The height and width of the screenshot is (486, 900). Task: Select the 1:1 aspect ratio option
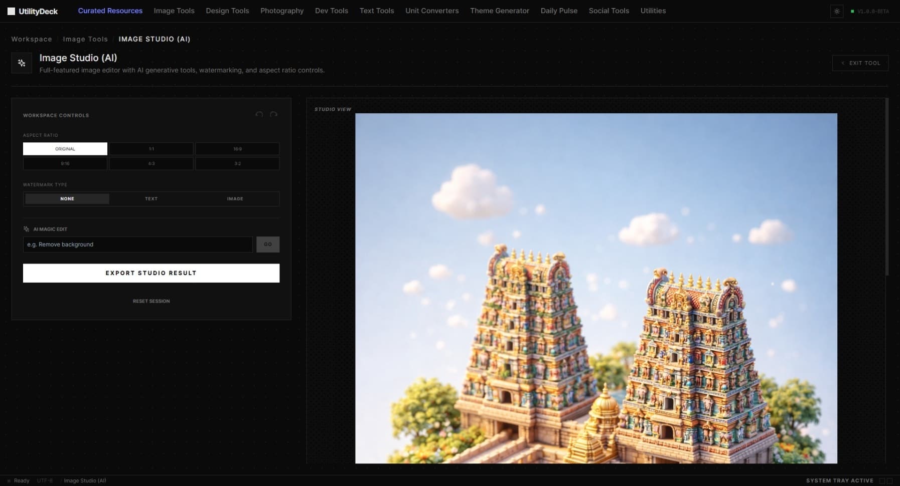tap(151, 149)
